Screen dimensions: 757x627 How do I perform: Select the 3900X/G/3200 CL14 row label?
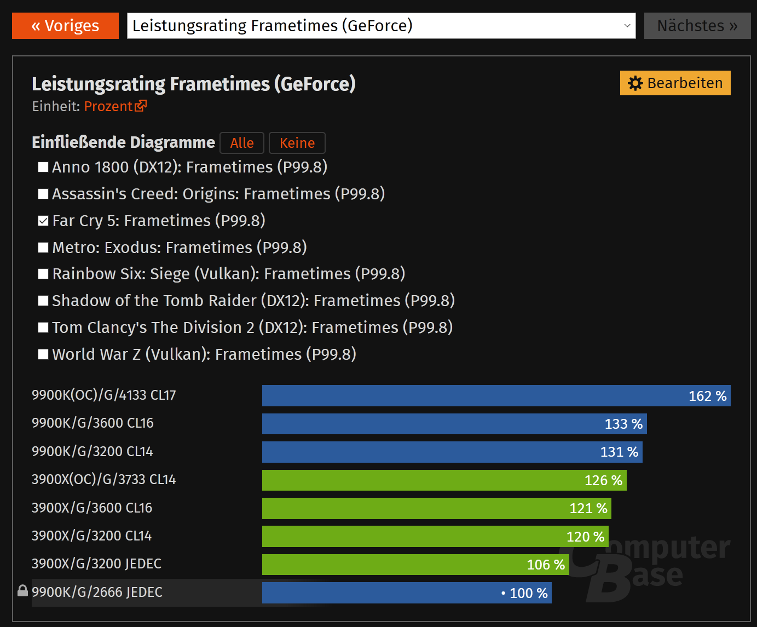click(92, 536)
